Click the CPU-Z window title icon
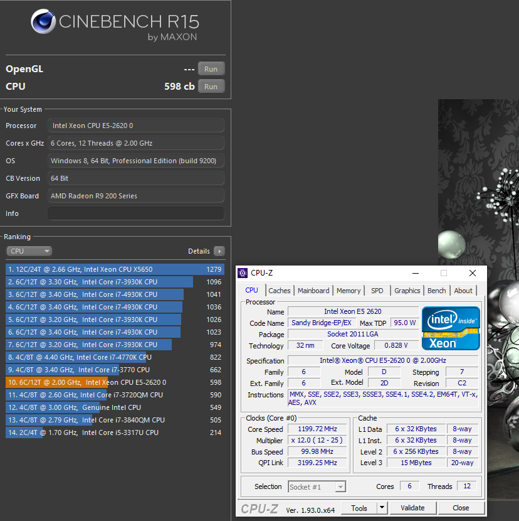 point(243,273)
